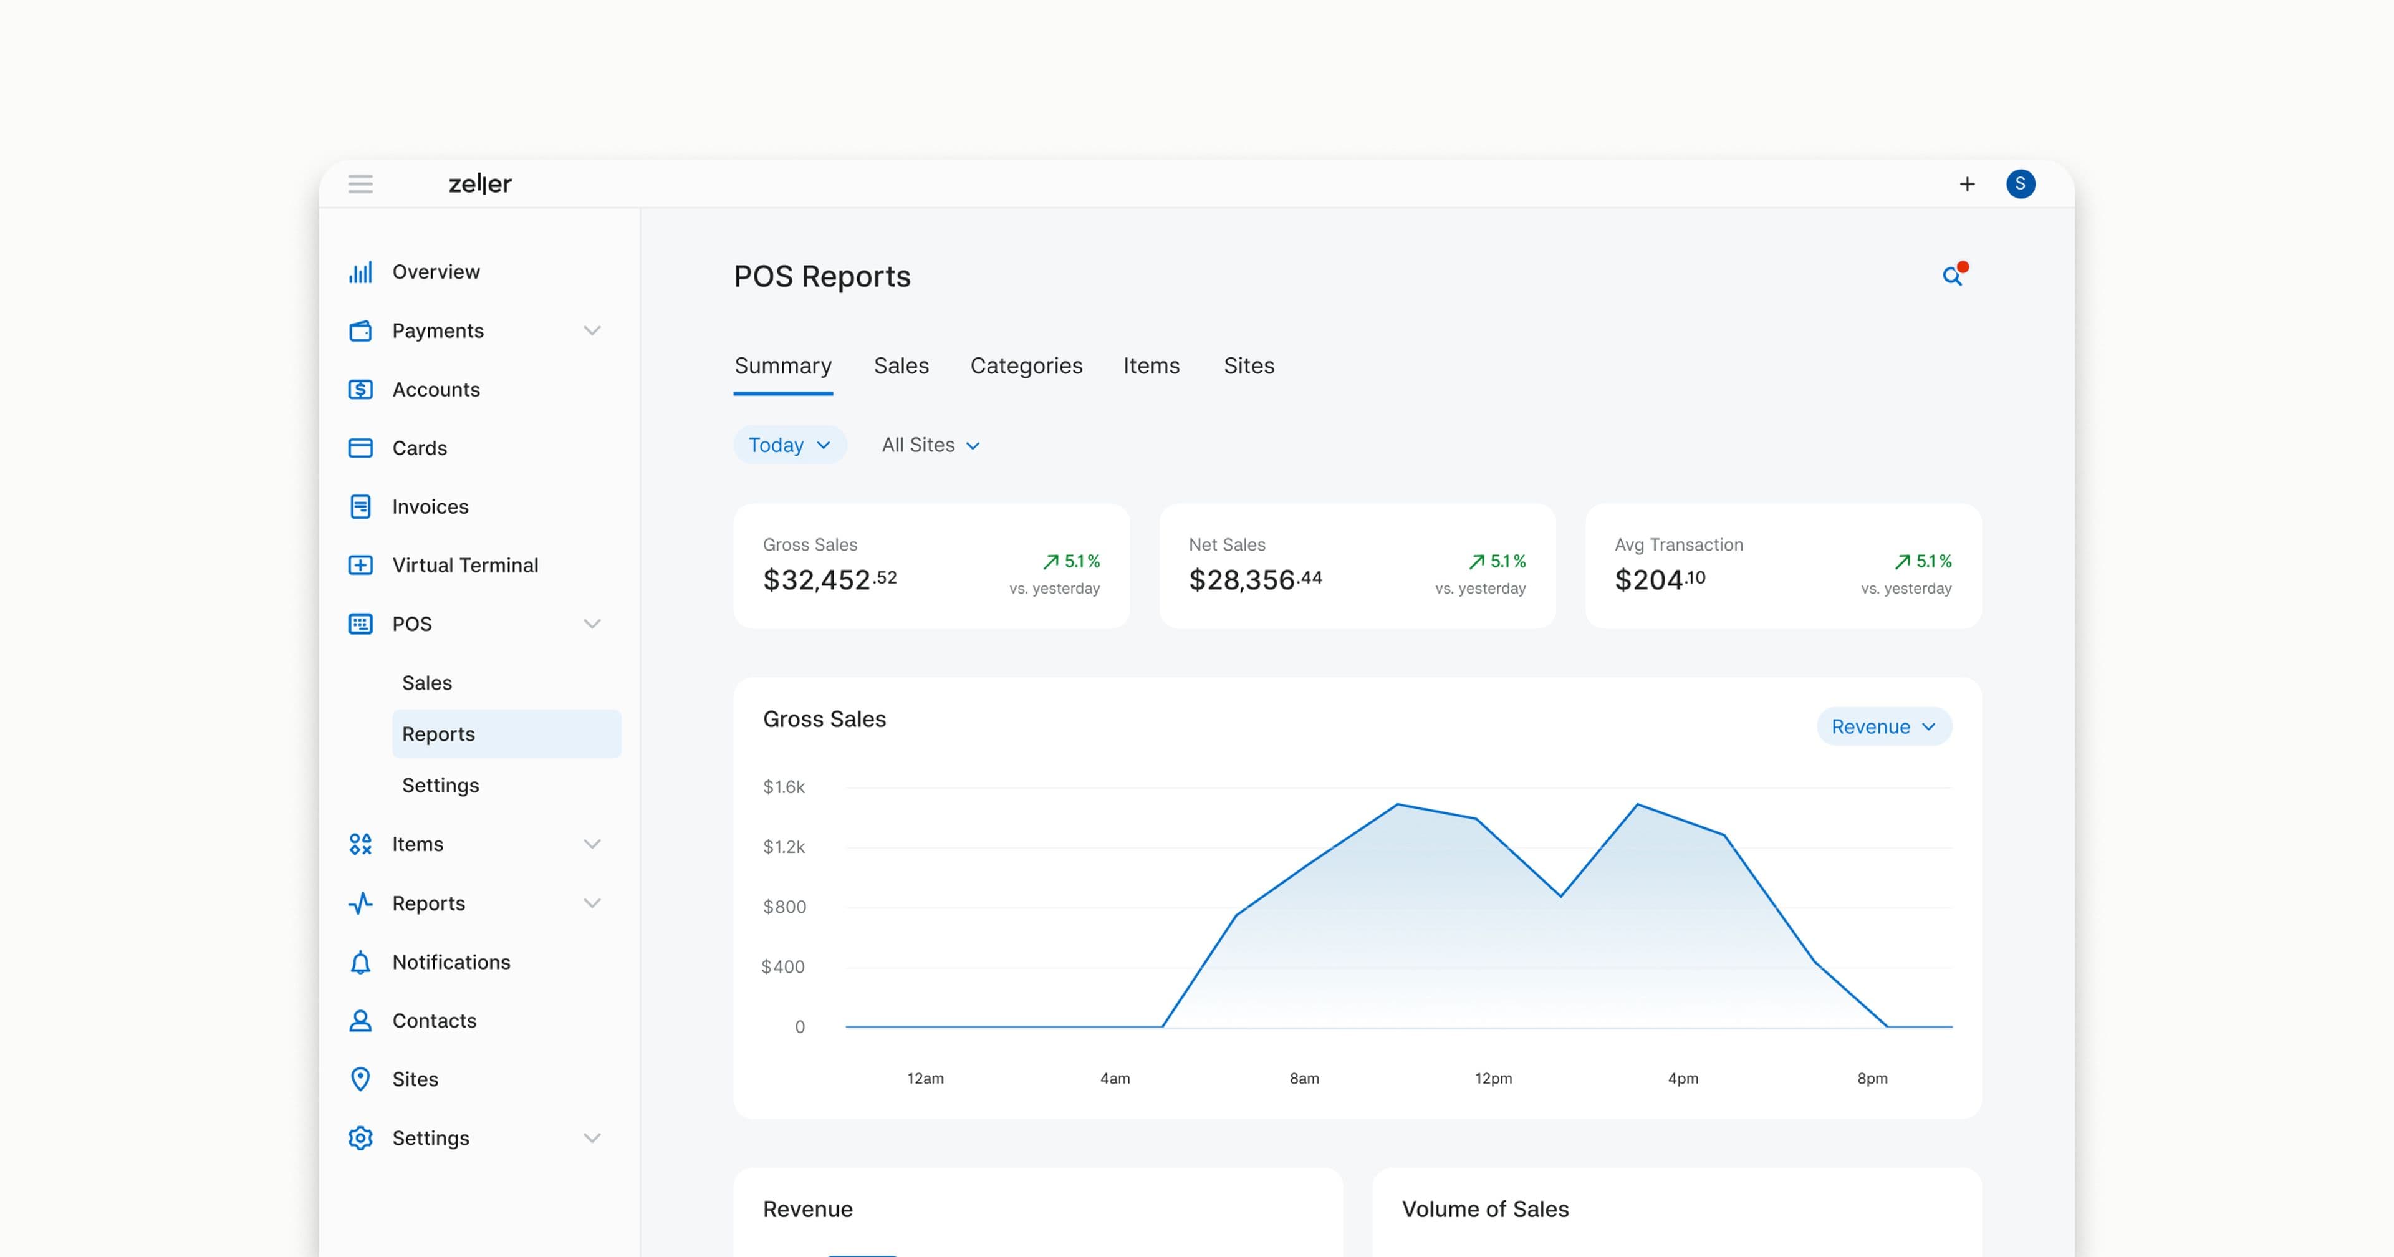This screenshot has height=1257, width=2394.
Task: Open the S user avatar
Action: pos(2021,184)
